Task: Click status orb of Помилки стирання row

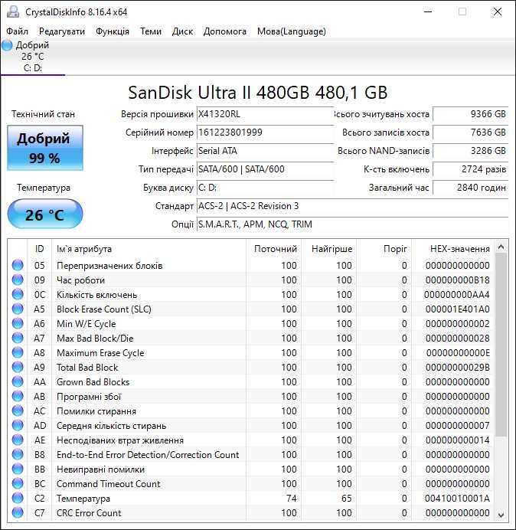Action: [x=18, y=411]
